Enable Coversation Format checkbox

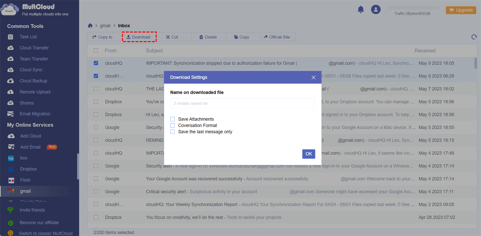(172, 125)
